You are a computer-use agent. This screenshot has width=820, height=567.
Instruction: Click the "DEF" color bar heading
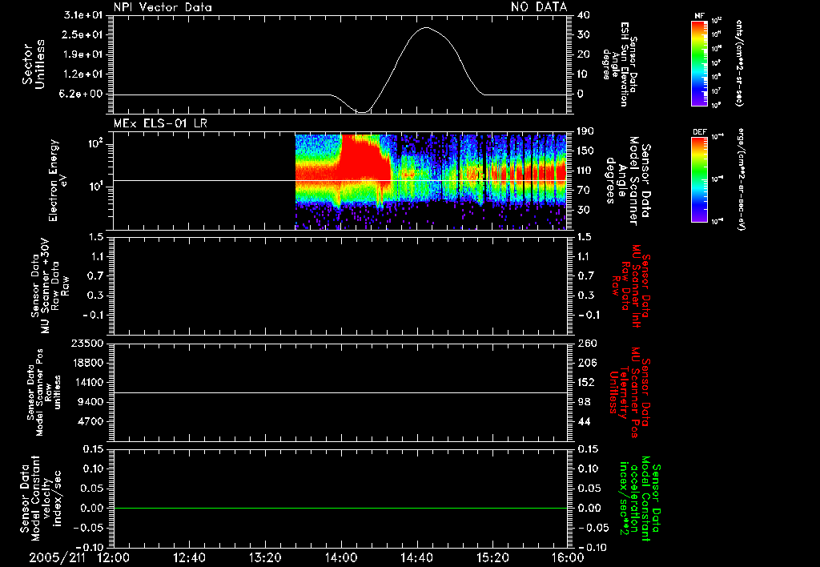coord(700,132)
